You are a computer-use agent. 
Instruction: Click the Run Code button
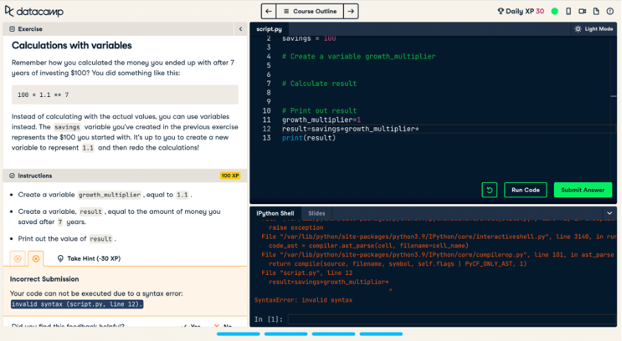pyautogui.click(x=526, y=190)
